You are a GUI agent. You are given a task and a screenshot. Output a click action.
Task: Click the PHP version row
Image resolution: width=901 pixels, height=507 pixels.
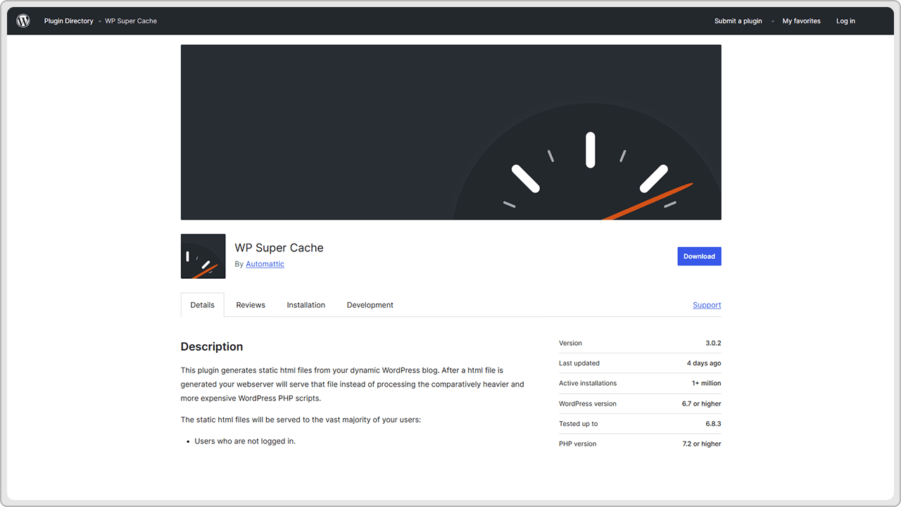[x=639, y=444]
